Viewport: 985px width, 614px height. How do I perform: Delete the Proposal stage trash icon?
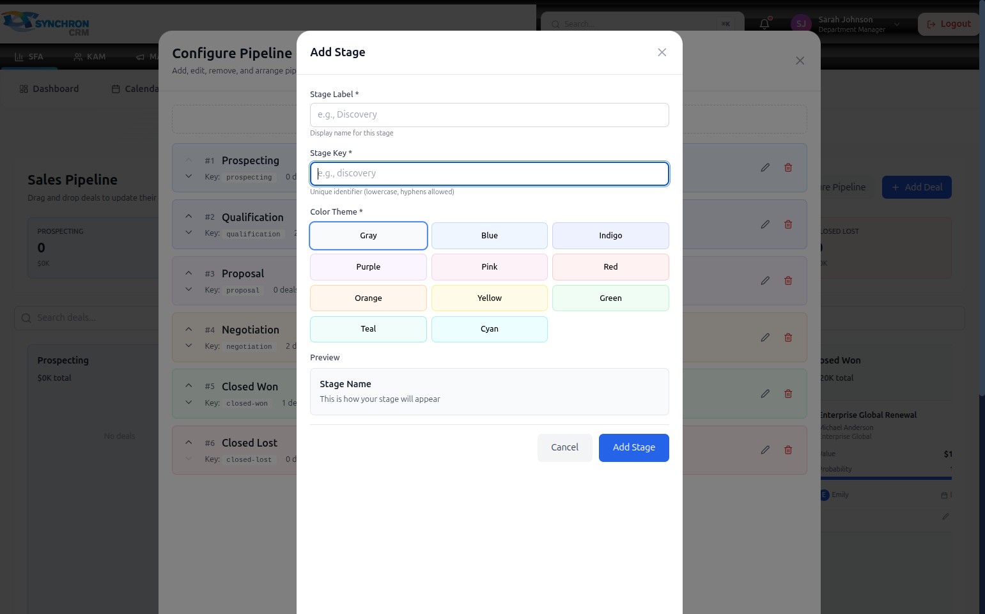click(x=788, y=280)
